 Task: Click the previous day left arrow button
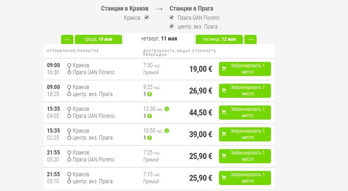pos(67,39)
